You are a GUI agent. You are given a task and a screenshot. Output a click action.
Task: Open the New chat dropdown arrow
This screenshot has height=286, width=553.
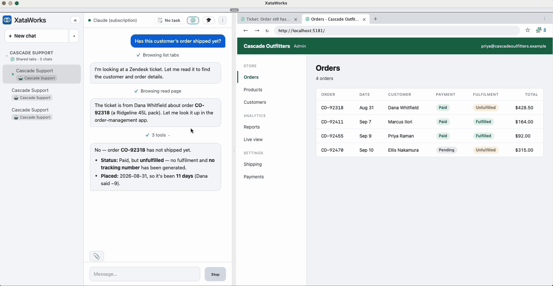(x=74, y=36)
